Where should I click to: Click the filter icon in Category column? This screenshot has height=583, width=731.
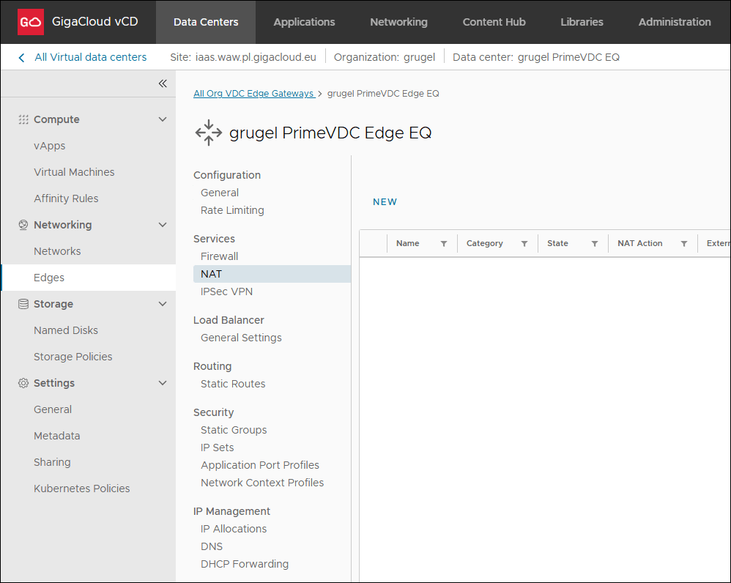524,244
